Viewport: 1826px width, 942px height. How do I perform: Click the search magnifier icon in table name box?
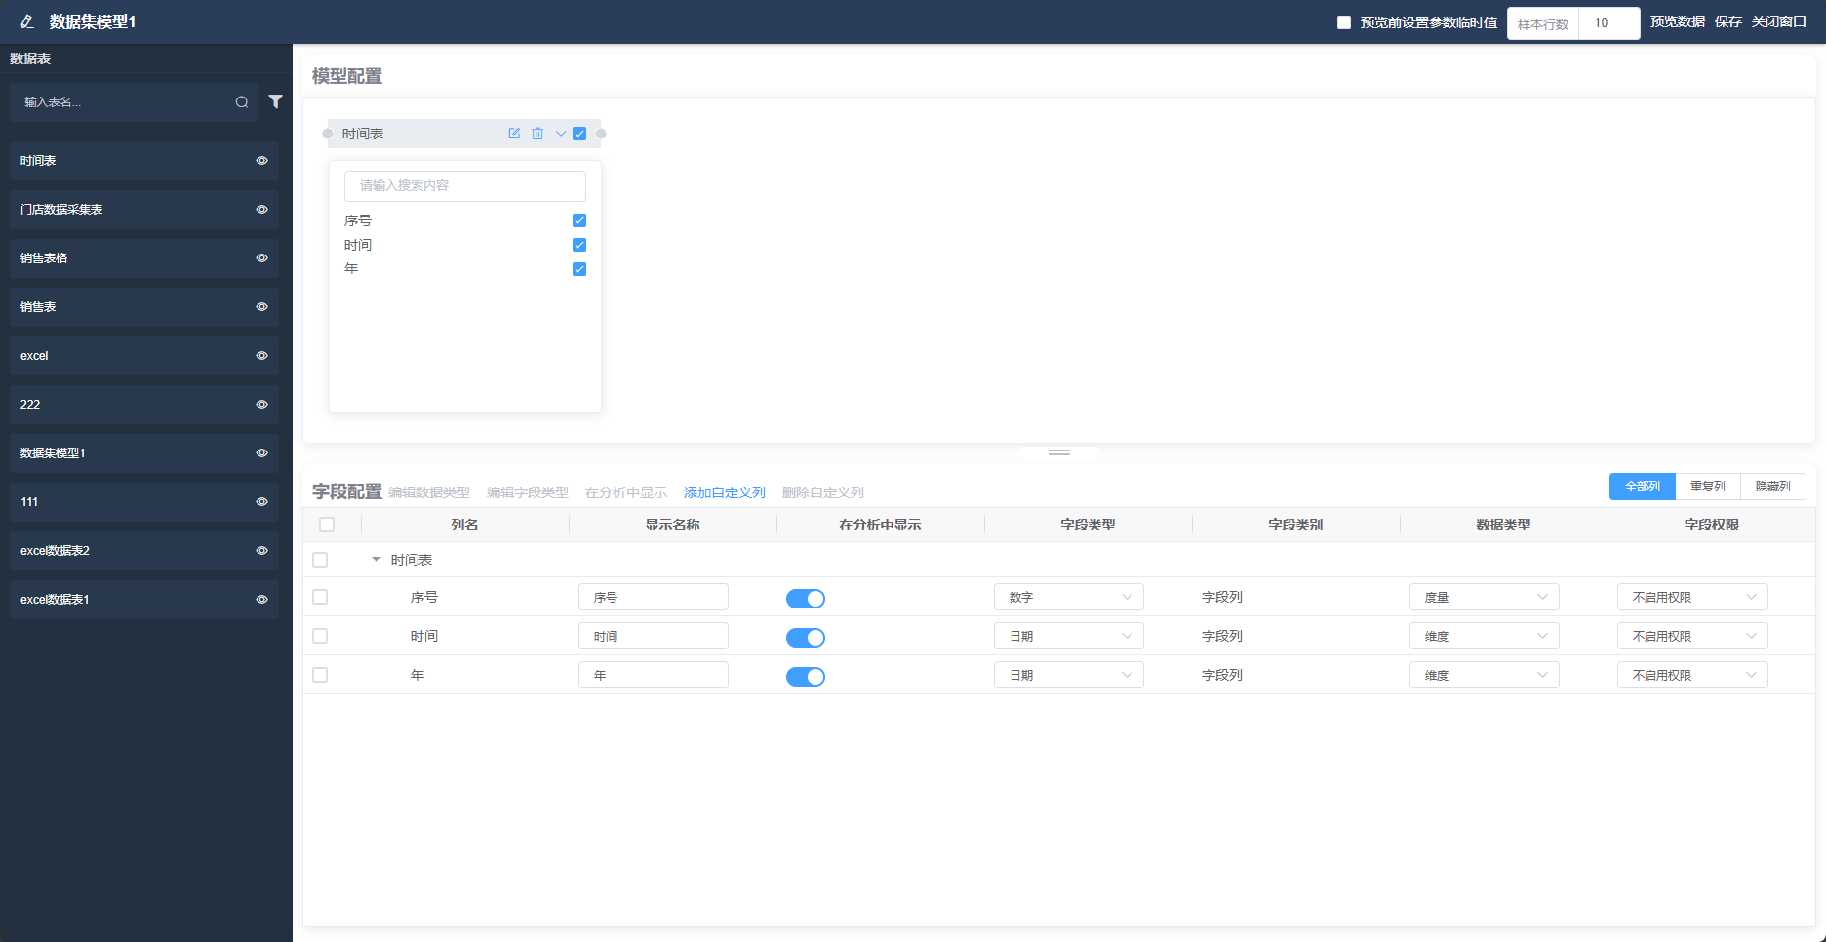click(x=242, y=102)
